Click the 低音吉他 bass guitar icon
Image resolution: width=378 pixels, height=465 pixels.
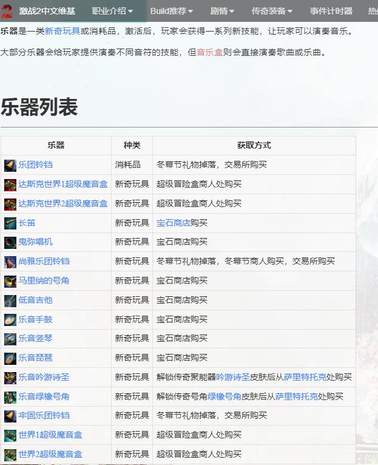10,300
